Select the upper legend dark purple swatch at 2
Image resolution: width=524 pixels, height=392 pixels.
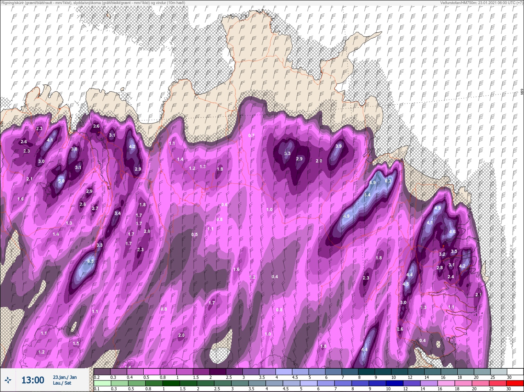(218, 372)
